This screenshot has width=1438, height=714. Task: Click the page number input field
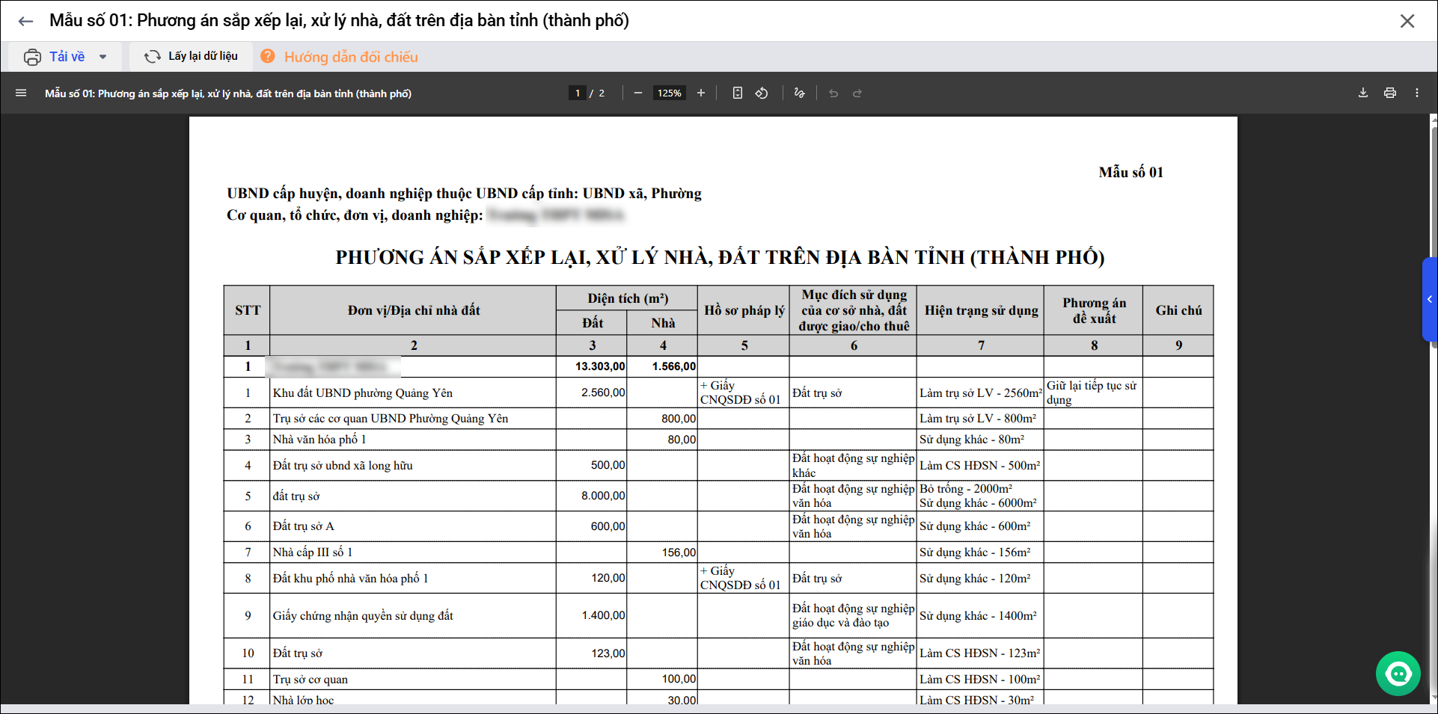coord(577,93)
